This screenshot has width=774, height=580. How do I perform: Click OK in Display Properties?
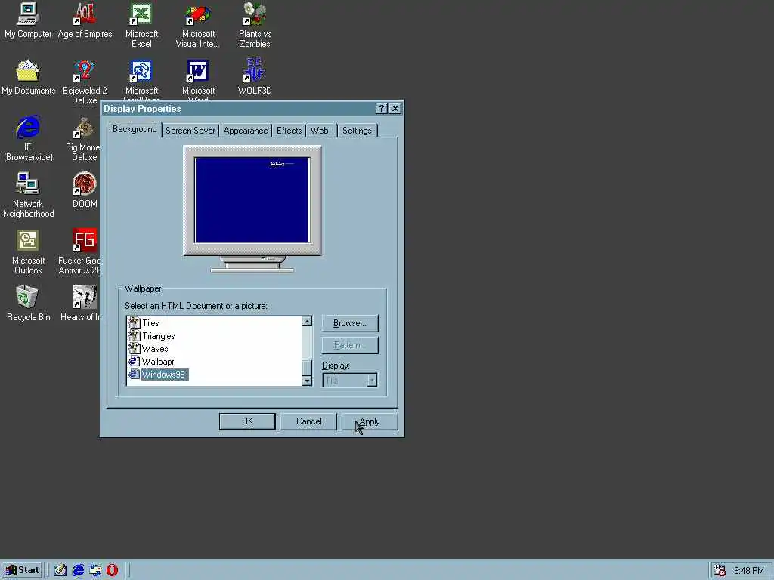point(247,421)
